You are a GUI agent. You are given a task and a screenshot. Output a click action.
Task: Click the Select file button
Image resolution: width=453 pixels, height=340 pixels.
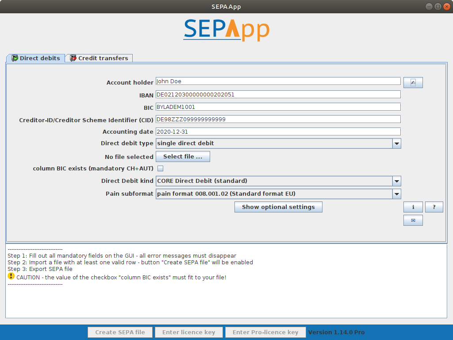(182, 157)
